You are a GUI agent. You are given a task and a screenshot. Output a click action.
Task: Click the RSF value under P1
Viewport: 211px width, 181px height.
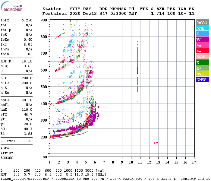click(133, 14)
